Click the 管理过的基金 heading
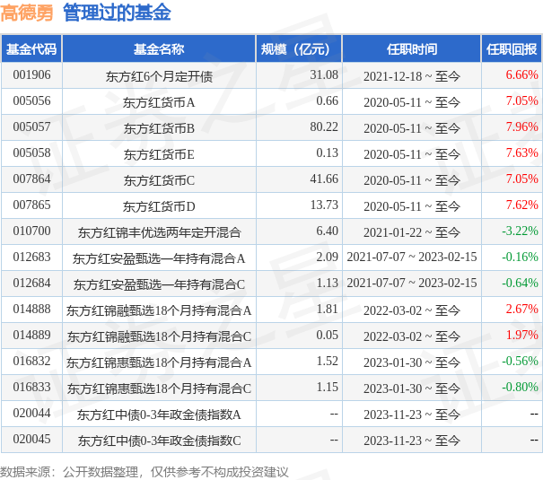 [117, 13]
